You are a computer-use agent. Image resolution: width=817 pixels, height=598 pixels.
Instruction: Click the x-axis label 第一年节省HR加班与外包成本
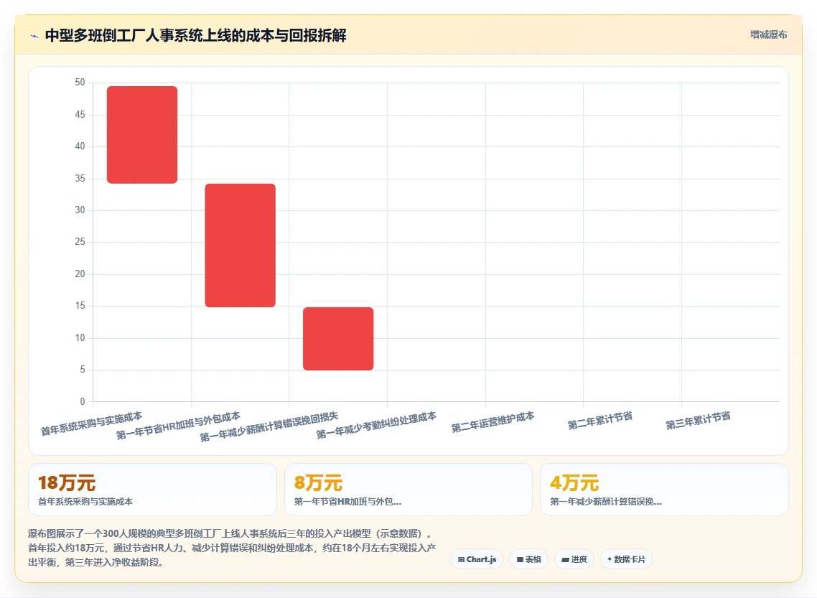coord(177,426)
